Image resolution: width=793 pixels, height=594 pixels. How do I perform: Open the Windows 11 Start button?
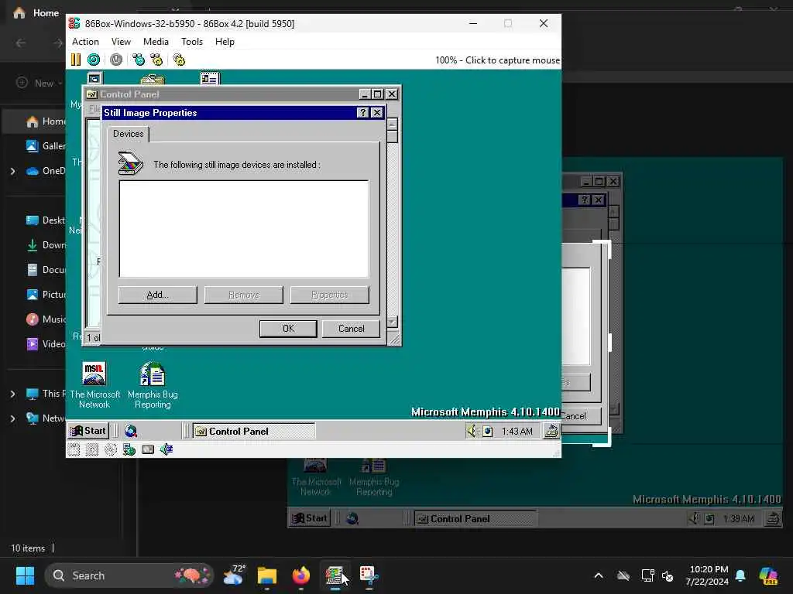[25, 575]
